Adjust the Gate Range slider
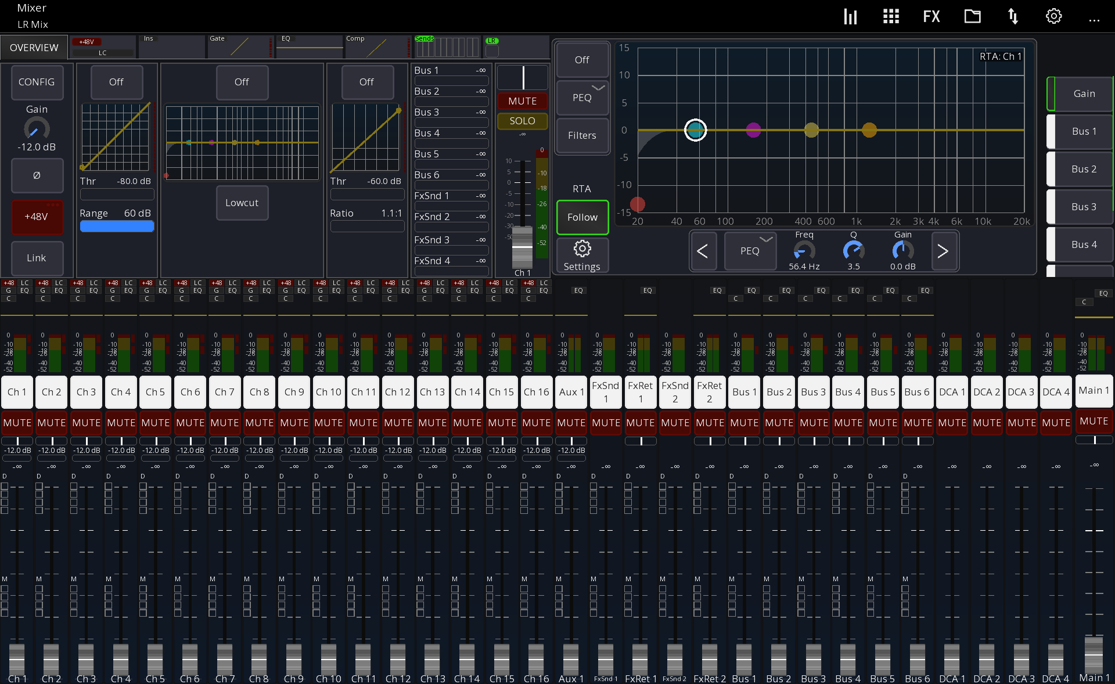 point(116,226)
